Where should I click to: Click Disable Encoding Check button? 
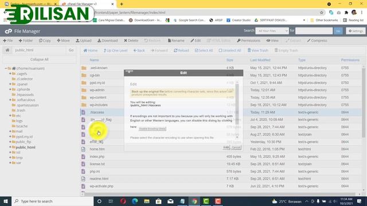152,129
